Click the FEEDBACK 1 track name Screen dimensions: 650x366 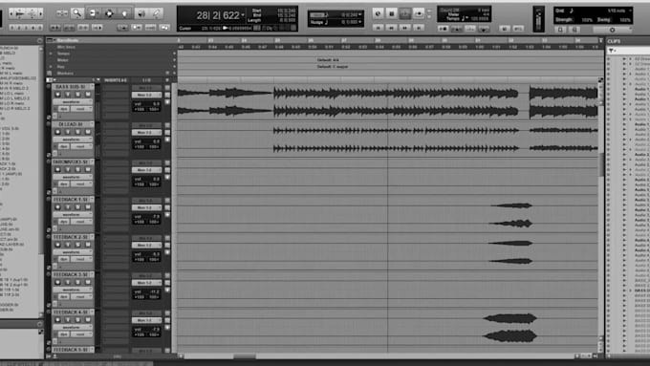71,200
